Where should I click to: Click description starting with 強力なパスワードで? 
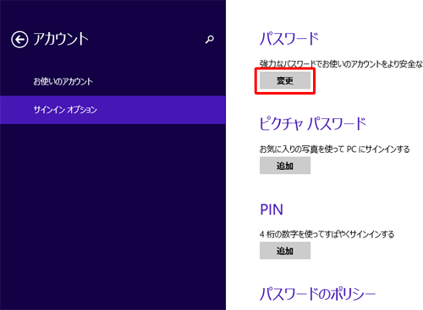341,64
